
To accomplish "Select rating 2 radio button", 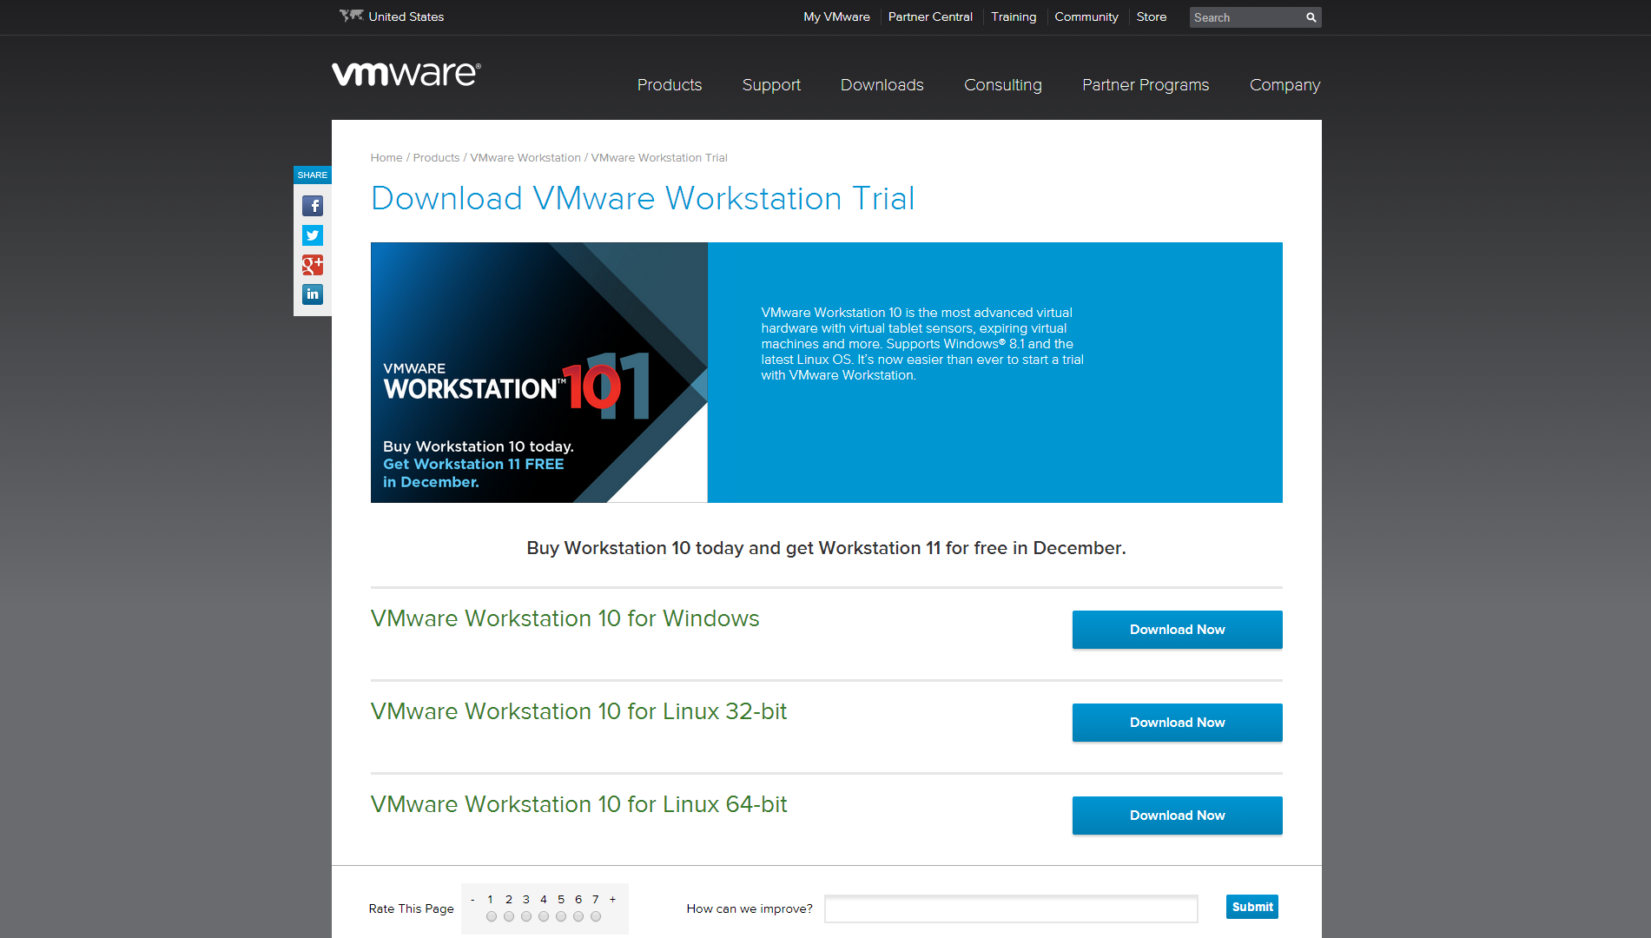I will 509,916.
